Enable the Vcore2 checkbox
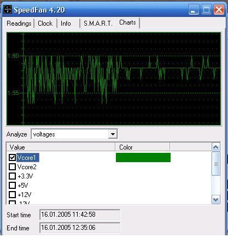The width and height of the screenshot is (228, 238). pyautogui.click(x=12, y=166)
